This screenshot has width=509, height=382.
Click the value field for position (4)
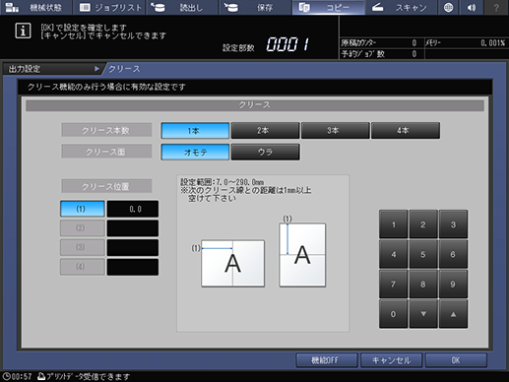(x=133, y=267)
